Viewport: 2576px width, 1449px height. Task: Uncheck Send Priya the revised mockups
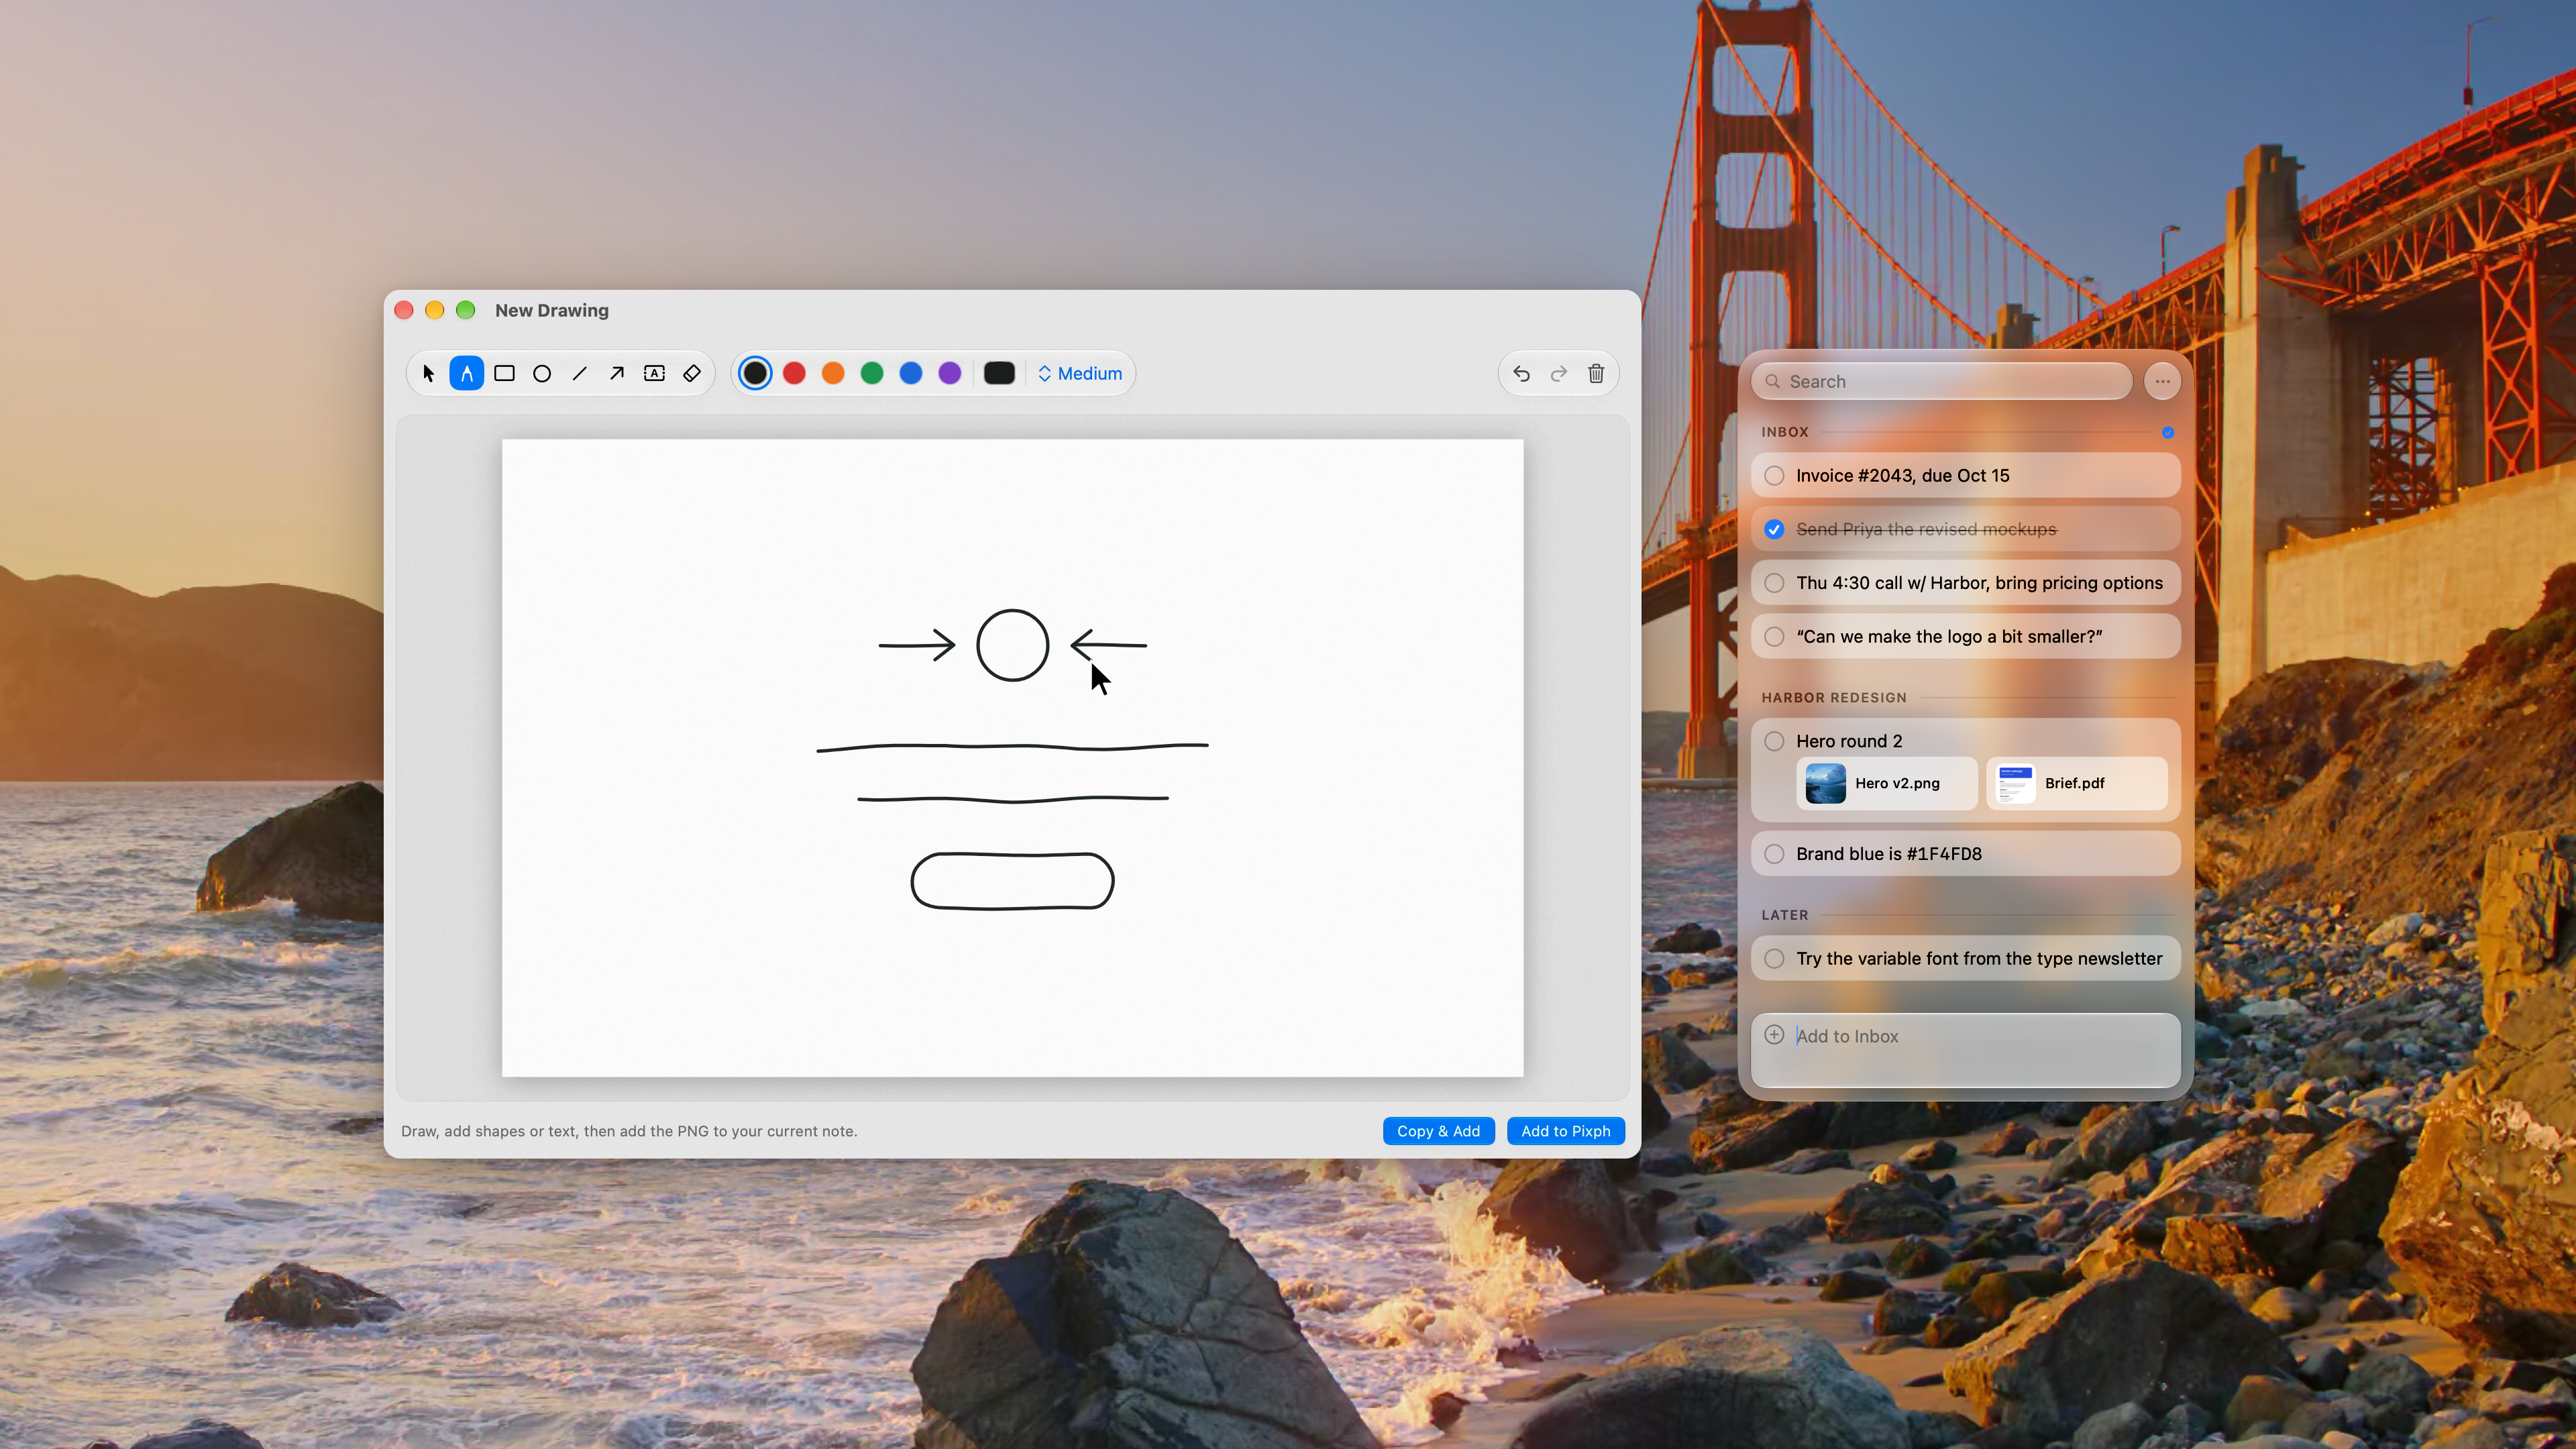point(1774,529)
